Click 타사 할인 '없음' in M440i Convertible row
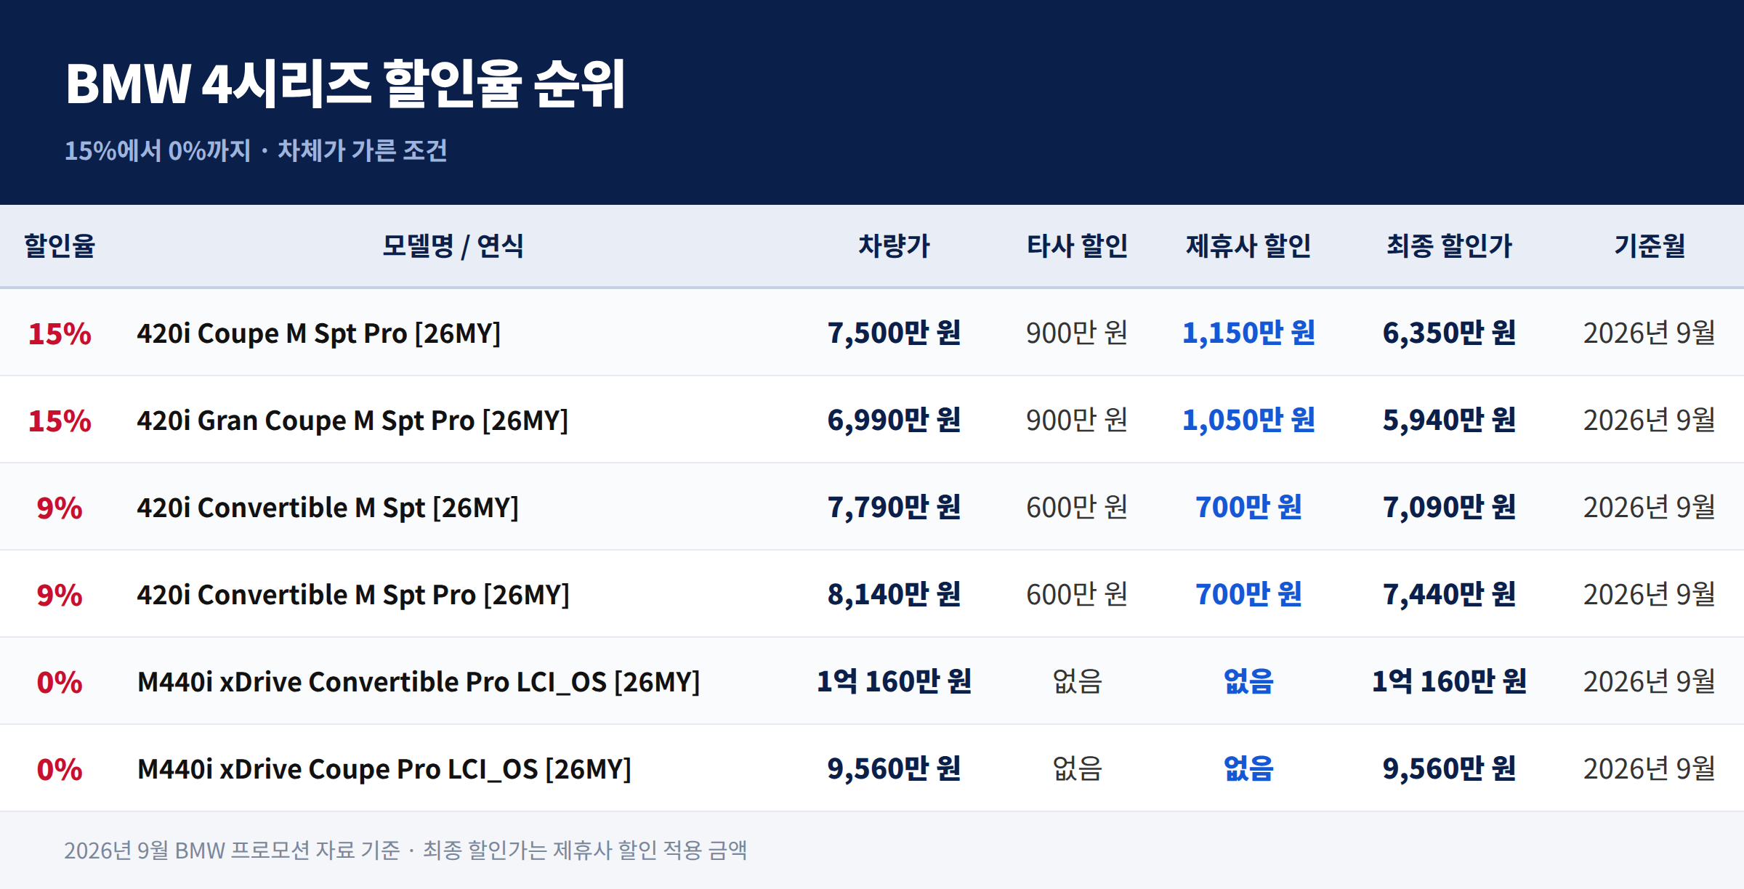Screen dimensions: 1744x889 pyautogui.click(x=1077, y=681)
